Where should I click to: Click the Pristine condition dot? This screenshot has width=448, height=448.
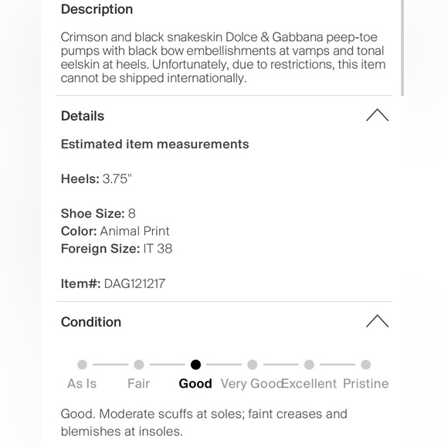(x=365, y=365)
